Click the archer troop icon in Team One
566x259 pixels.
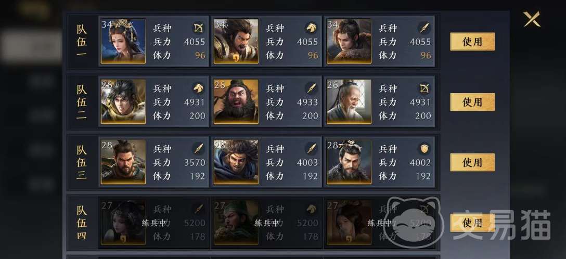(199, 28)
